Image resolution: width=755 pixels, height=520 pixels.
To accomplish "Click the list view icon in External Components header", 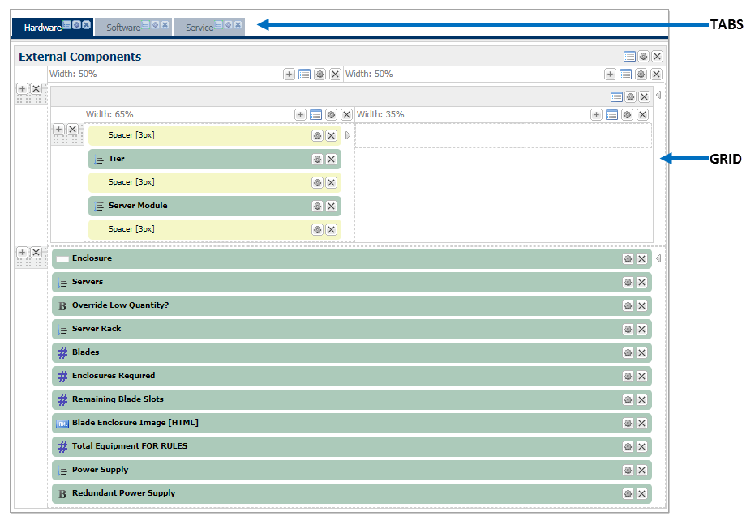I will (x=630, y=56).
